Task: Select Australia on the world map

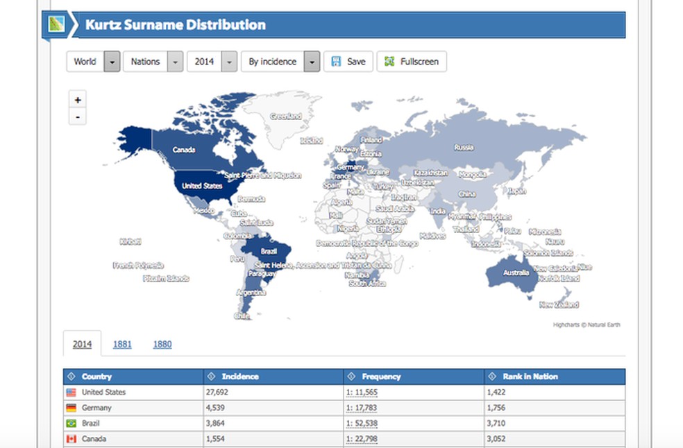Action: click(517, 273)
